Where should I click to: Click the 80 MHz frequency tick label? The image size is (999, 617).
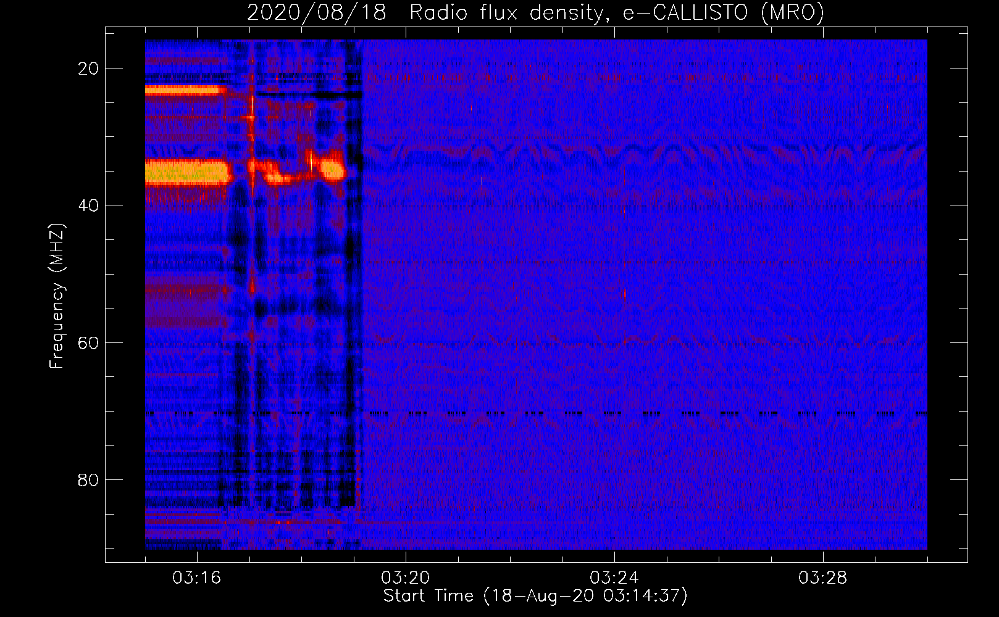pos(88,479)
